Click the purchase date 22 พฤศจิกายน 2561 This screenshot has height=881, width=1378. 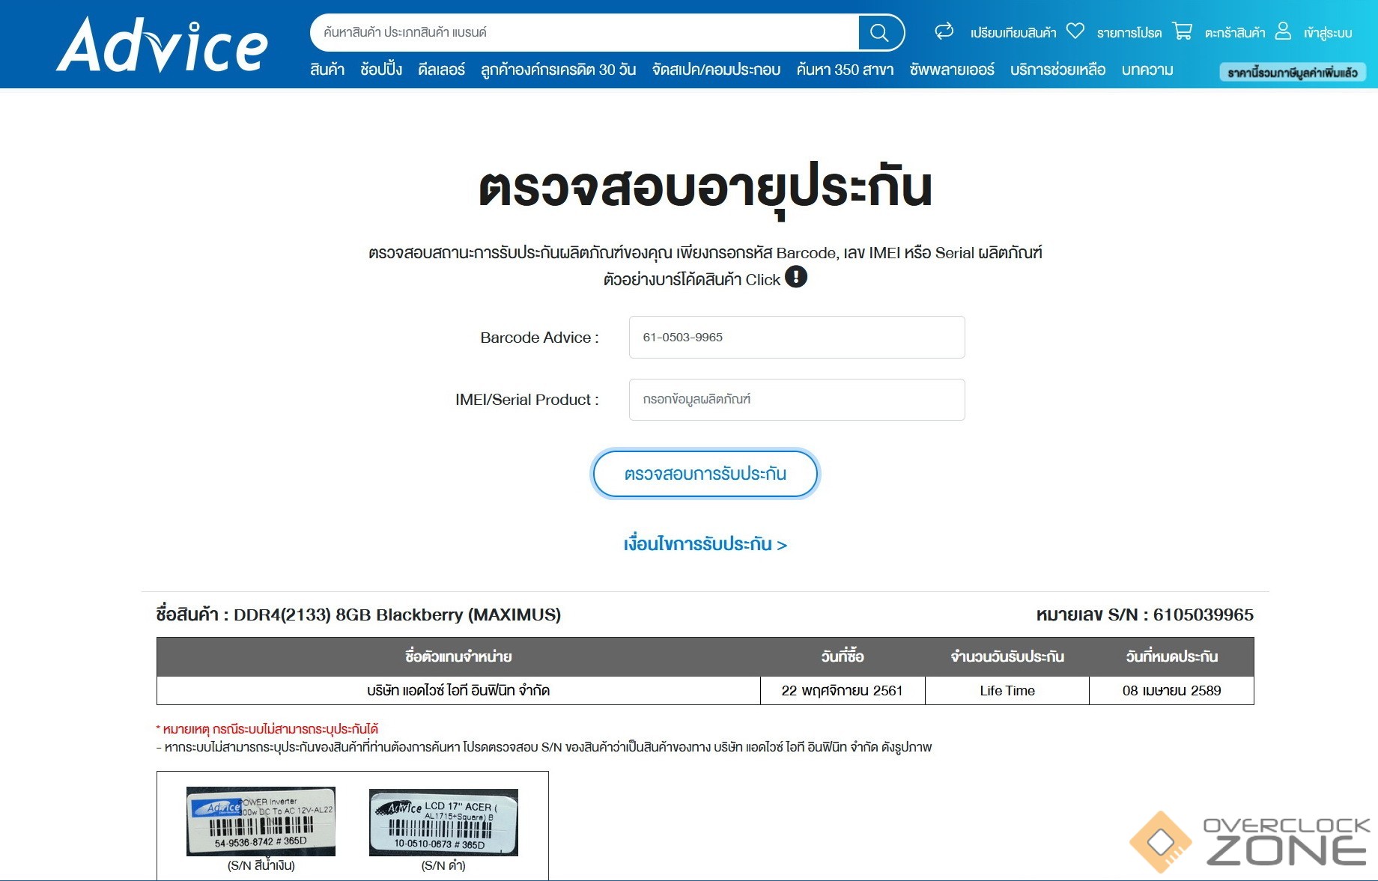(843, 690)
